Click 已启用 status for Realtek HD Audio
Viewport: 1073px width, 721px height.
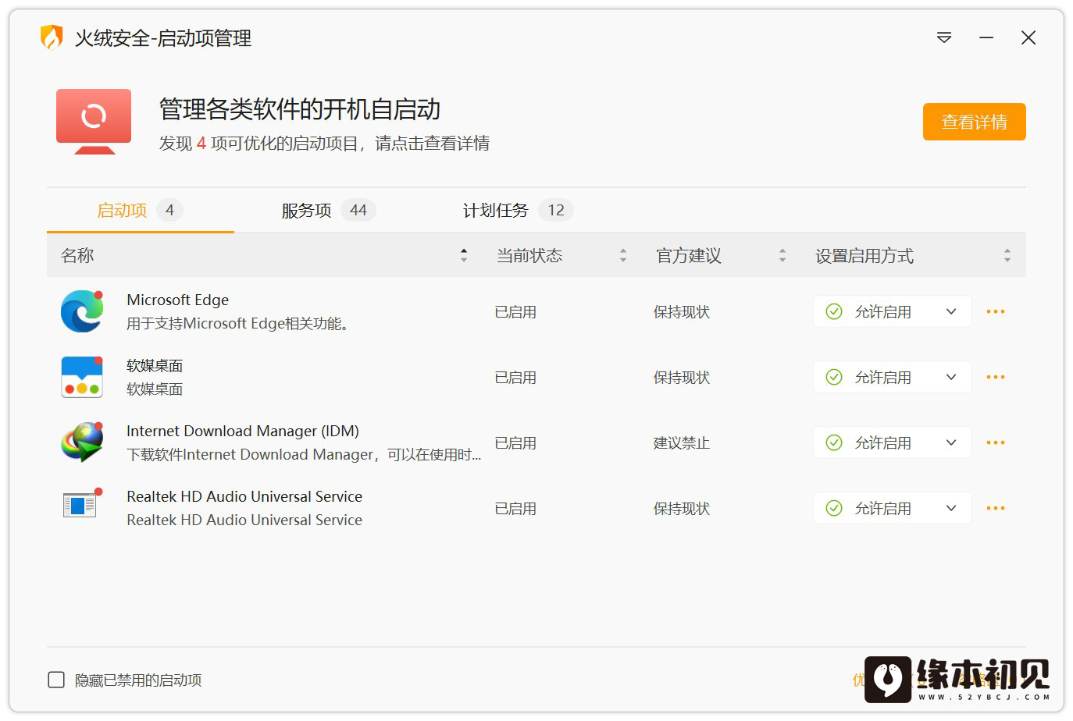pos(515,509)
